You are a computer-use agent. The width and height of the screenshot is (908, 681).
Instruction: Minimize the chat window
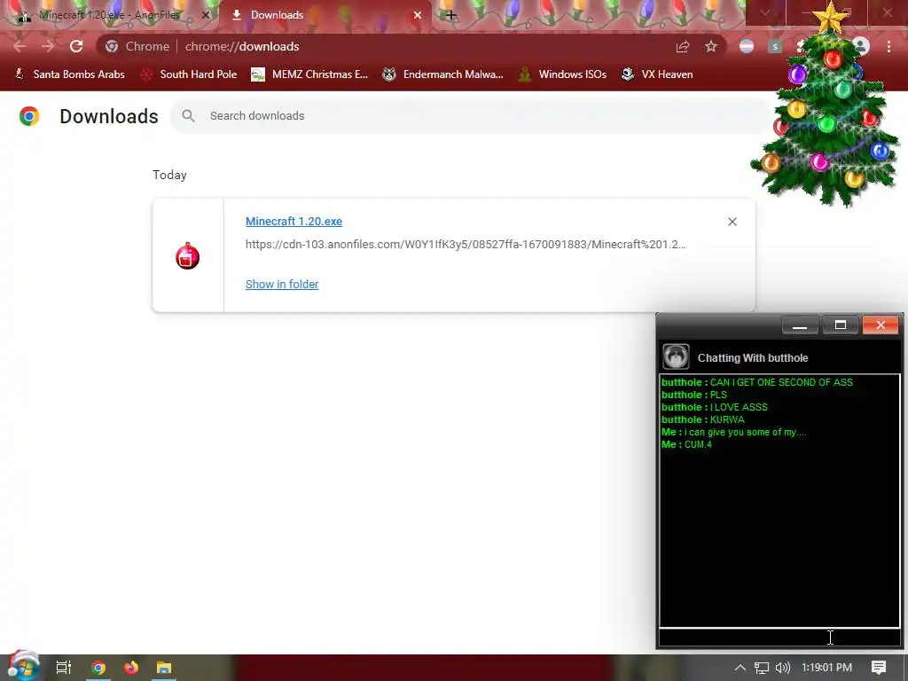pyautogui.click(x=800, y=325)
